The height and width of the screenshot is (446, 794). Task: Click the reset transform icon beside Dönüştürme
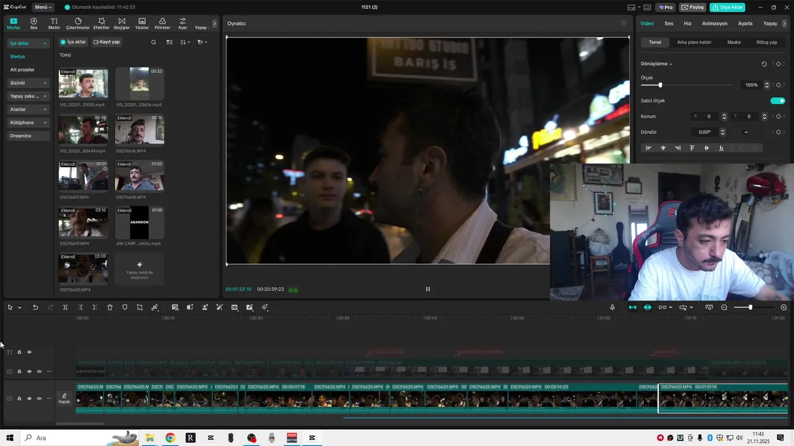(764, 64)
